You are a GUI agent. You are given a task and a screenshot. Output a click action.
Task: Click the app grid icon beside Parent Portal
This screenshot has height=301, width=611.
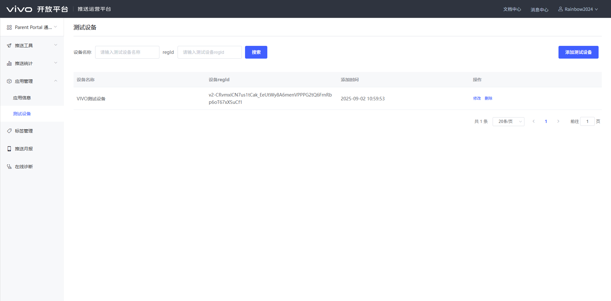tap(9, 27)
